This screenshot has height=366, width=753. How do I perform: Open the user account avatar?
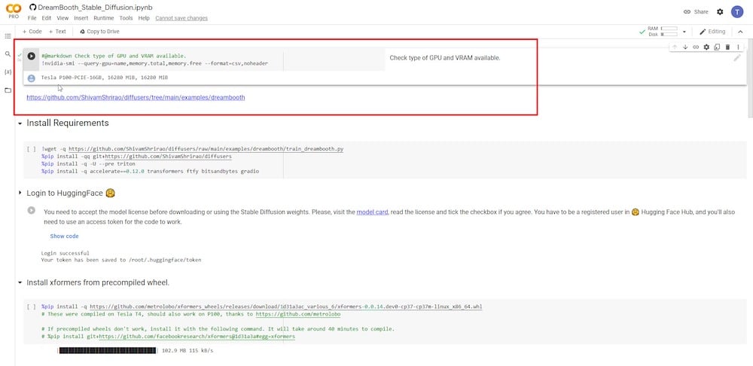coord(737,12)
